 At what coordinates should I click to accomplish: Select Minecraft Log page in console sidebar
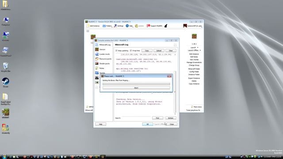pos(103,45)
